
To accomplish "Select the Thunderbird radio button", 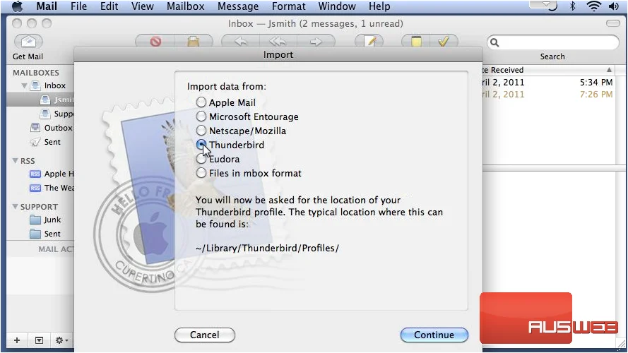I will [201, 145].
